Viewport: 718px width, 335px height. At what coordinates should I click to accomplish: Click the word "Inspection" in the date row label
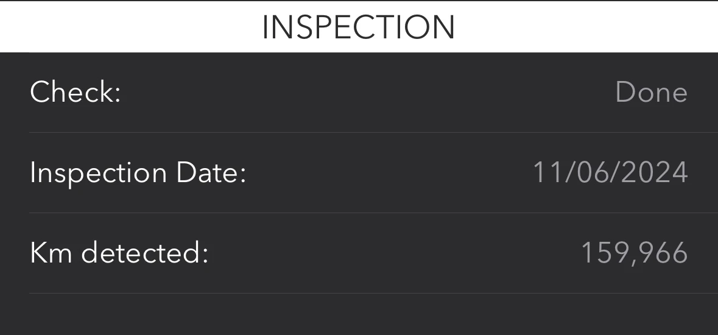tap(98, 173)
